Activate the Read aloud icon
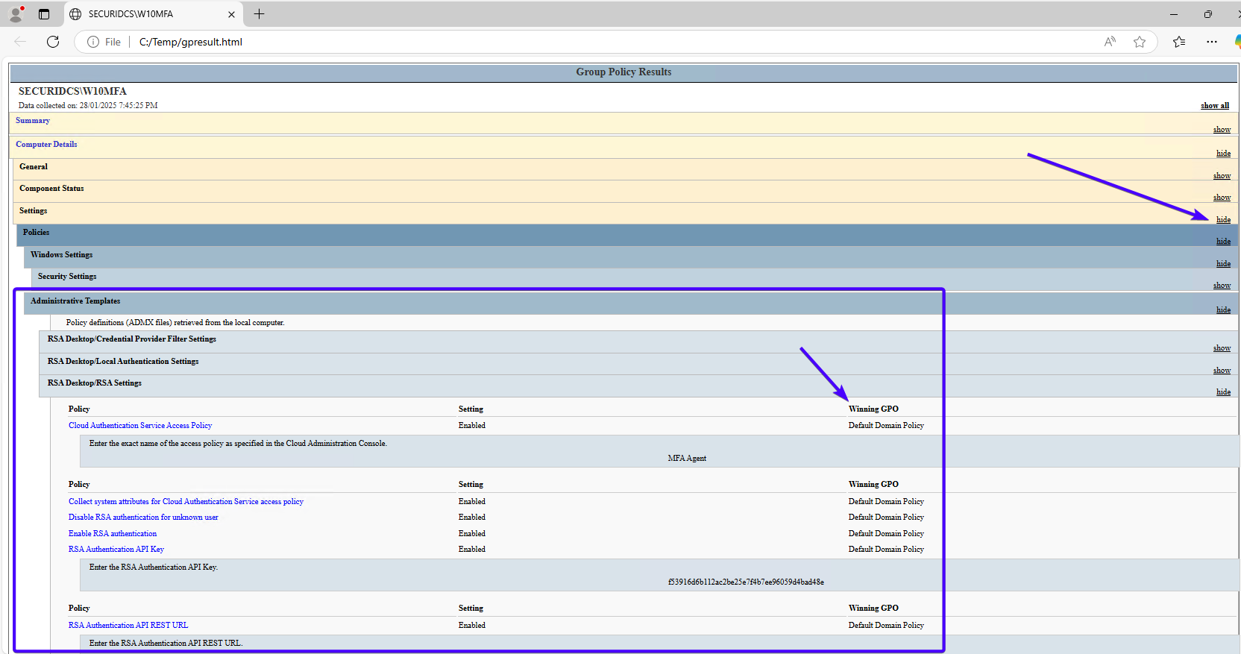 (1110, 42)
